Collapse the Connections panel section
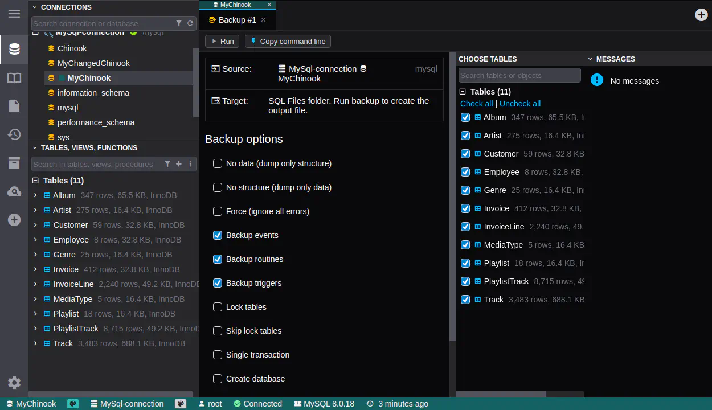 pyautogui.click(x=35, y=7)
